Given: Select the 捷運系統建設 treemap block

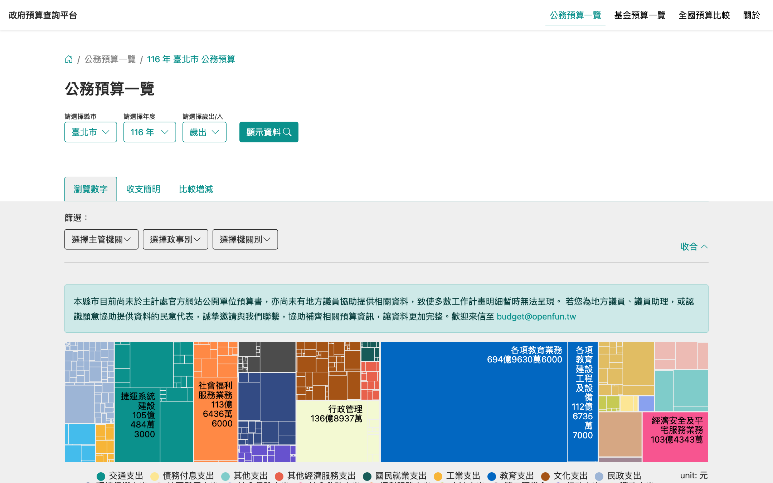Looking at the screenshot, I should pyautogui.click(x=137, y=425).
